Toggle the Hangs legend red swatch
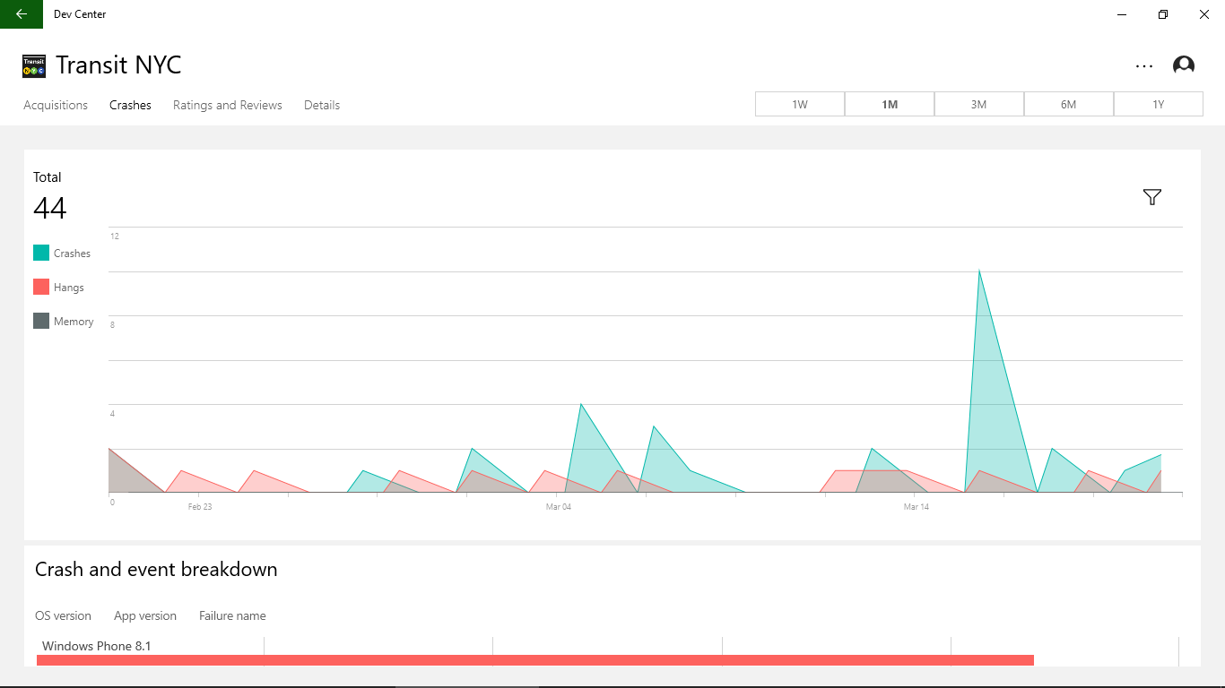Viewport: 1225px width, 688px height. point(41,287)
